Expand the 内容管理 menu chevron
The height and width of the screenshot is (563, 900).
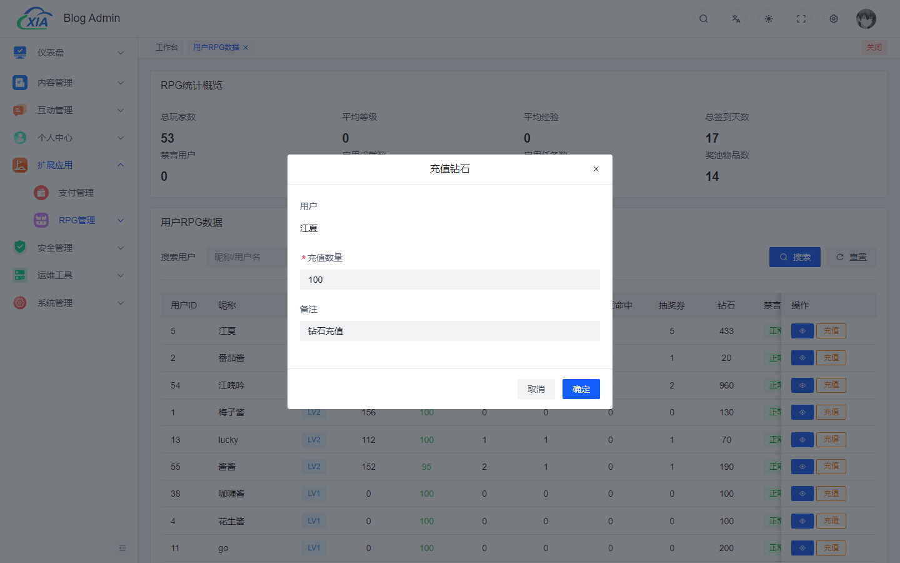[121, 83]
